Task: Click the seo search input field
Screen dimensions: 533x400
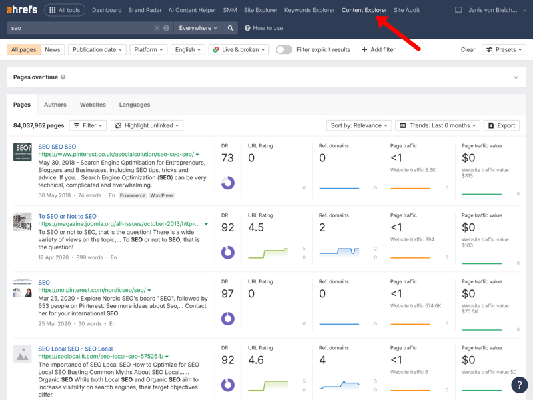Action: (x=80, y=28)
